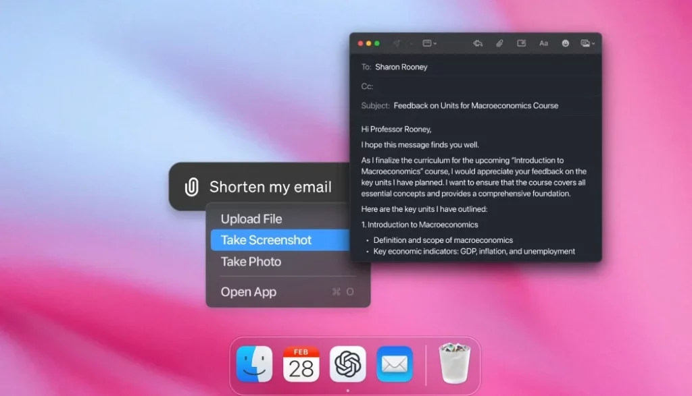Click Open App in the attachment menu
The image size is (692, 396).
pyautogui.click(x=249, y=291)
